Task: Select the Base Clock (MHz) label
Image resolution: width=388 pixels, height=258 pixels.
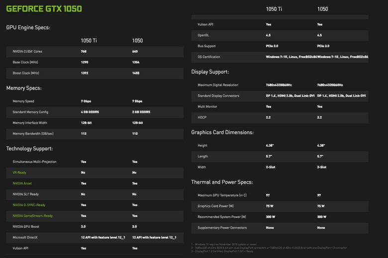Action: point(25,62)
